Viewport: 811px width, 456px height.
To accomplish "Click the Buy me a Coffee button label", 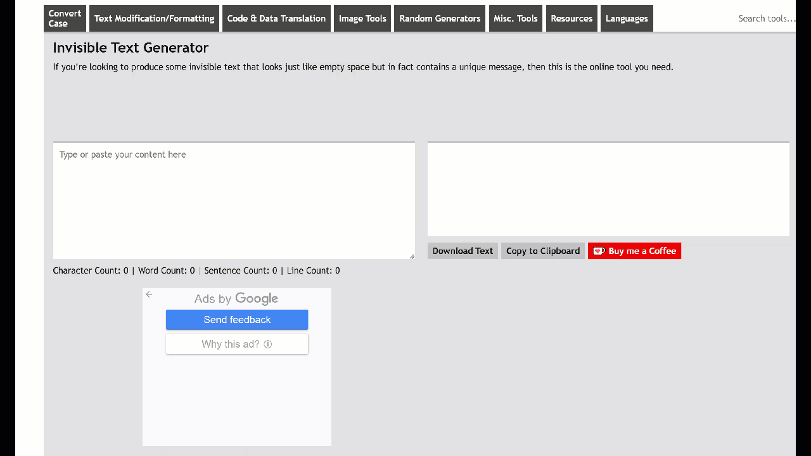I will click(x=642, y=251).
